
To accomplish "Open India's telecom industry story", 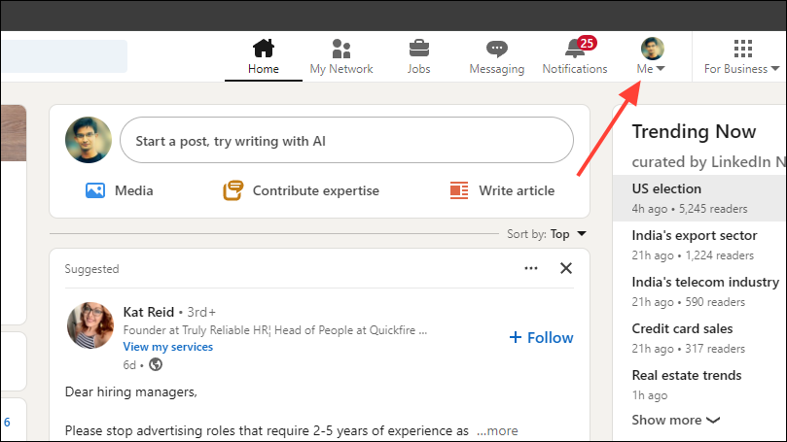I will [705, 282].
